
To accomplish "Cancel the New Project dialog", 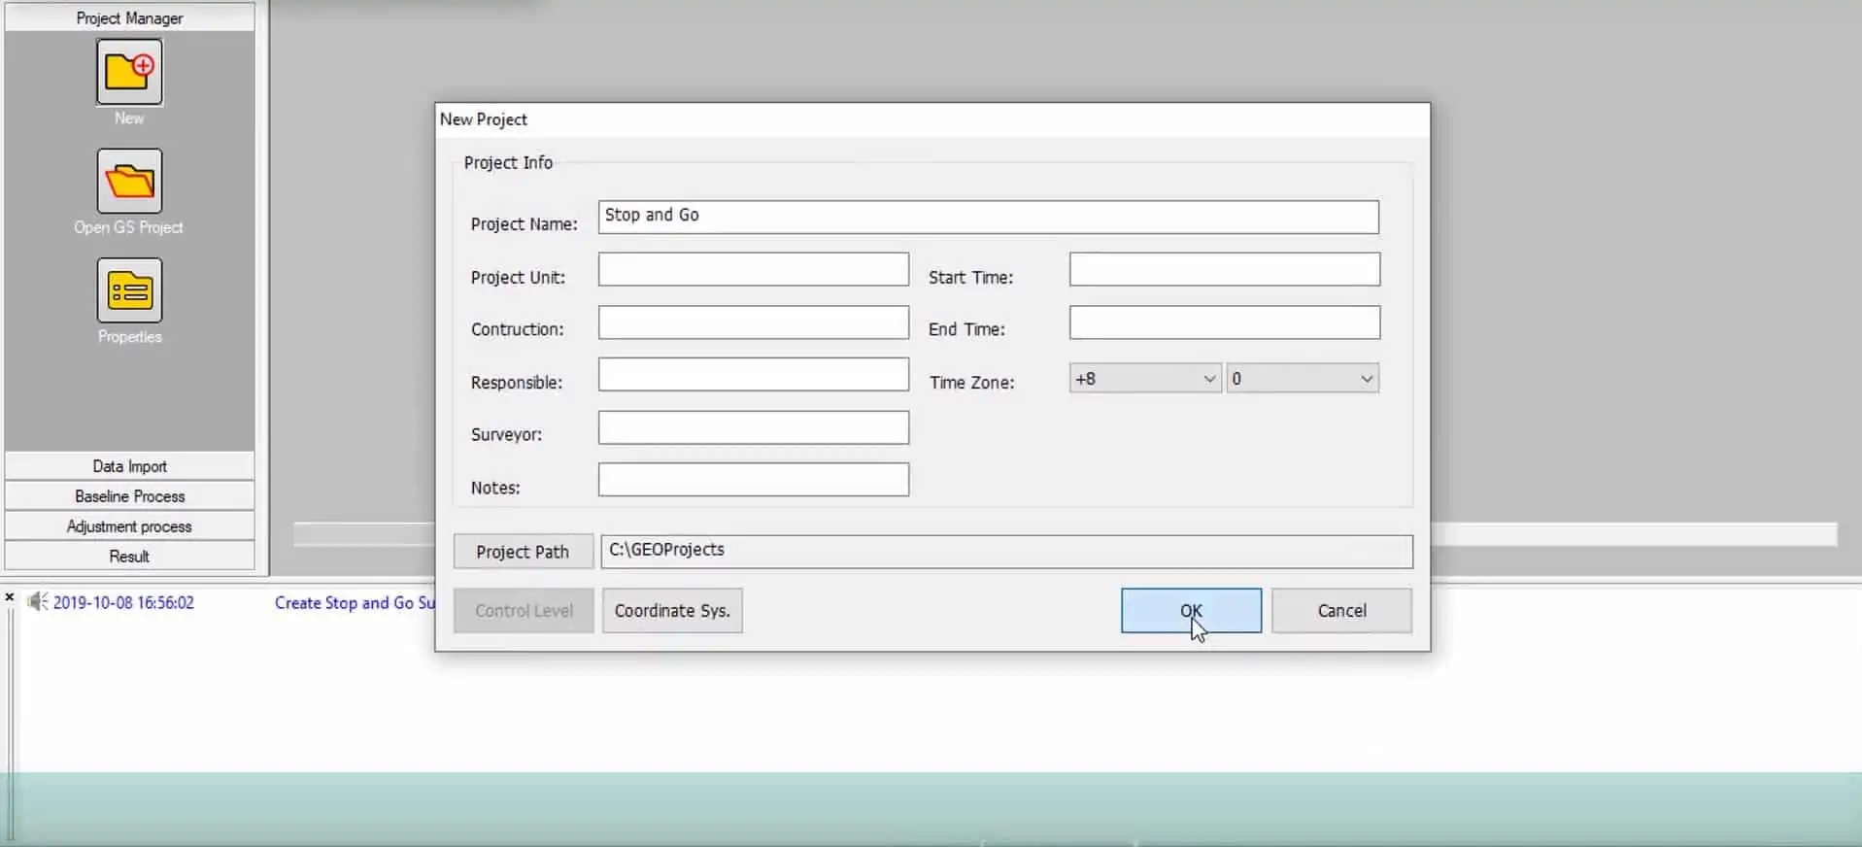I will [1341, 611].
